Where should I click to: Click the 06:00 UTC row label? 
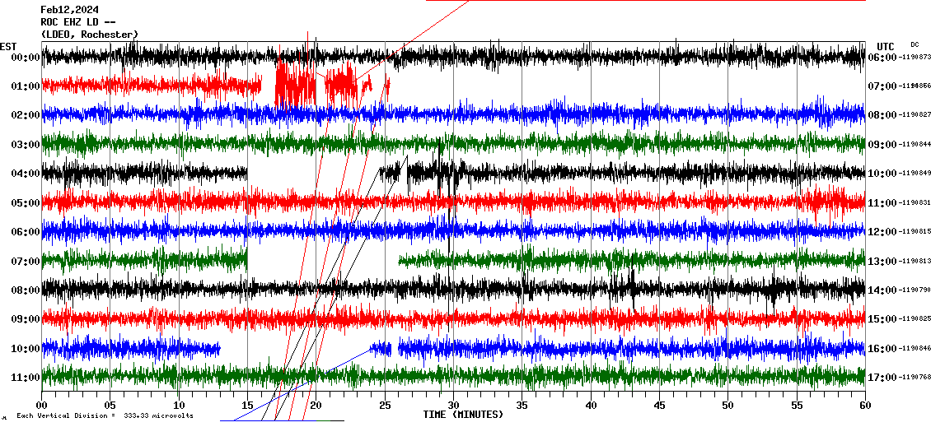click(x=881, y=58)
